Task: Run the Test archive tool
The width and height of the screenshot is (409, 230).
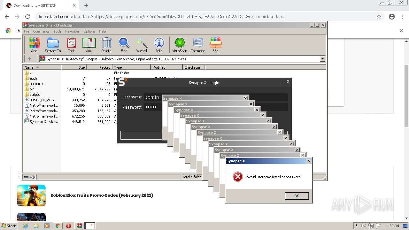Action: 71,45
